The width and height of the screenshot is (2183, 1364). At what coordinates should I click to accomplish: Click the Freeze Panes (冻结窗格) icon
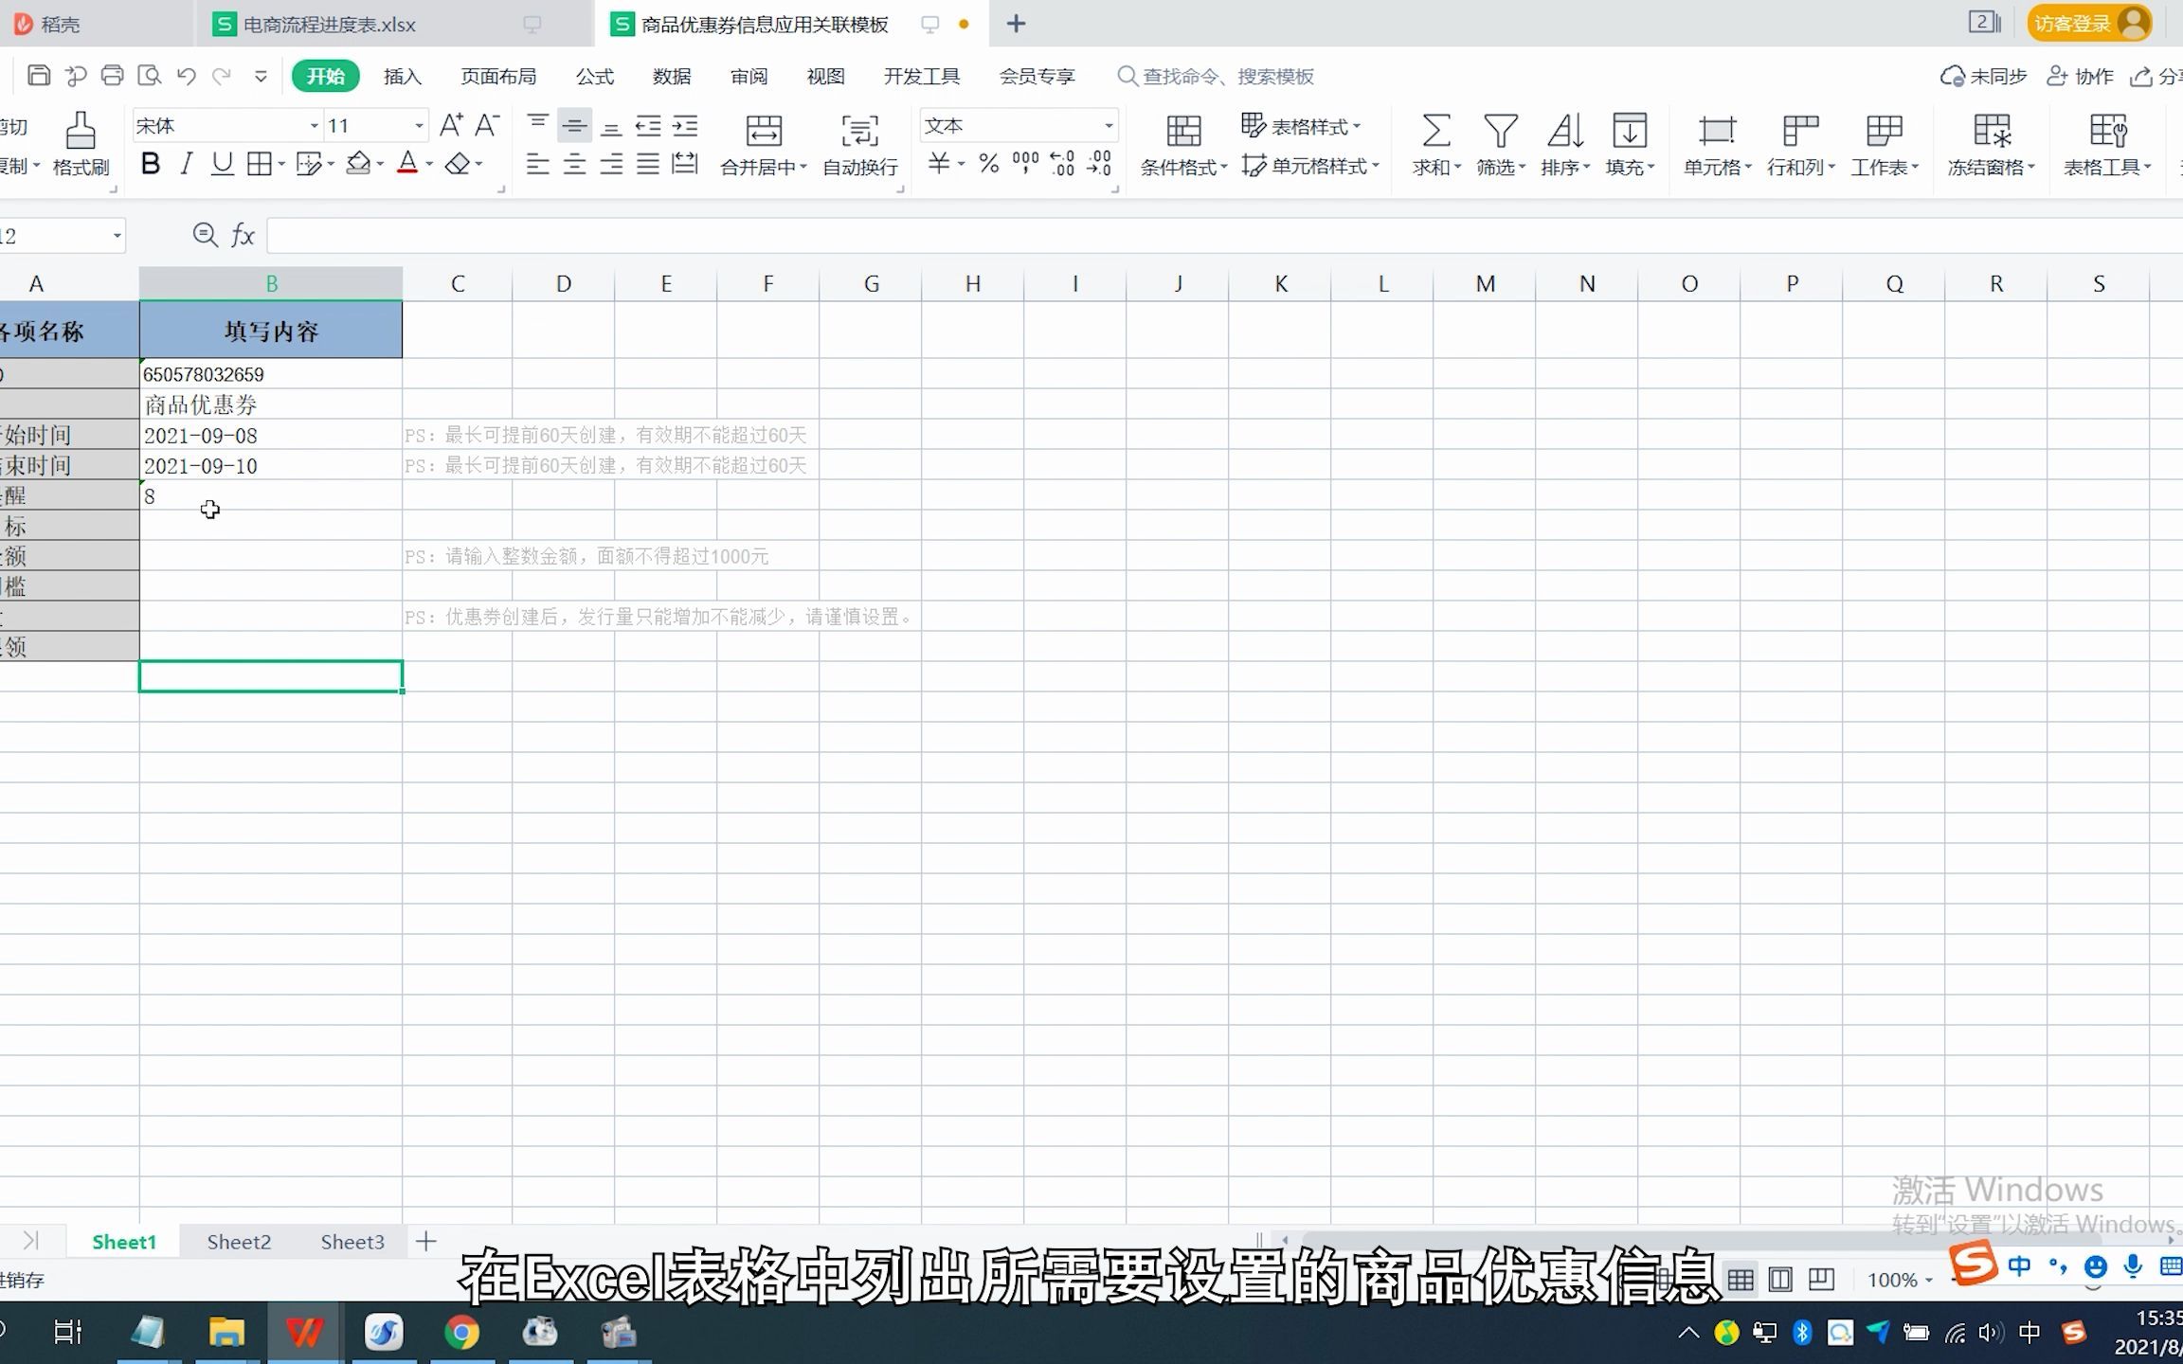pyautogui.click(x=1991, y=132)
